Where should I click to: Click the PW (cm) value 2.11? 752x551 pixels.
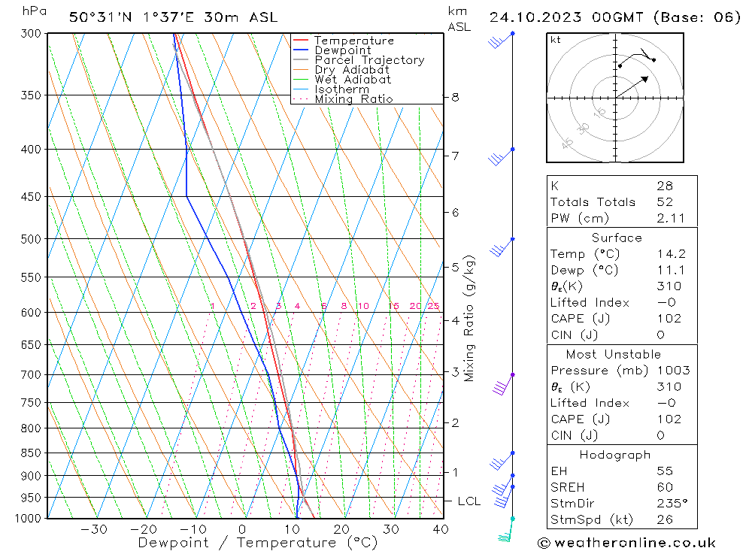point(671,218)
